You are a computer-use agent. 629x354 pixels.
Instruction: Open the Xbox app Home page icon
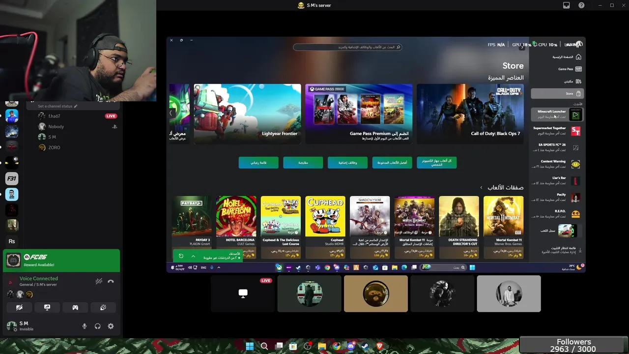pos(578,57)
